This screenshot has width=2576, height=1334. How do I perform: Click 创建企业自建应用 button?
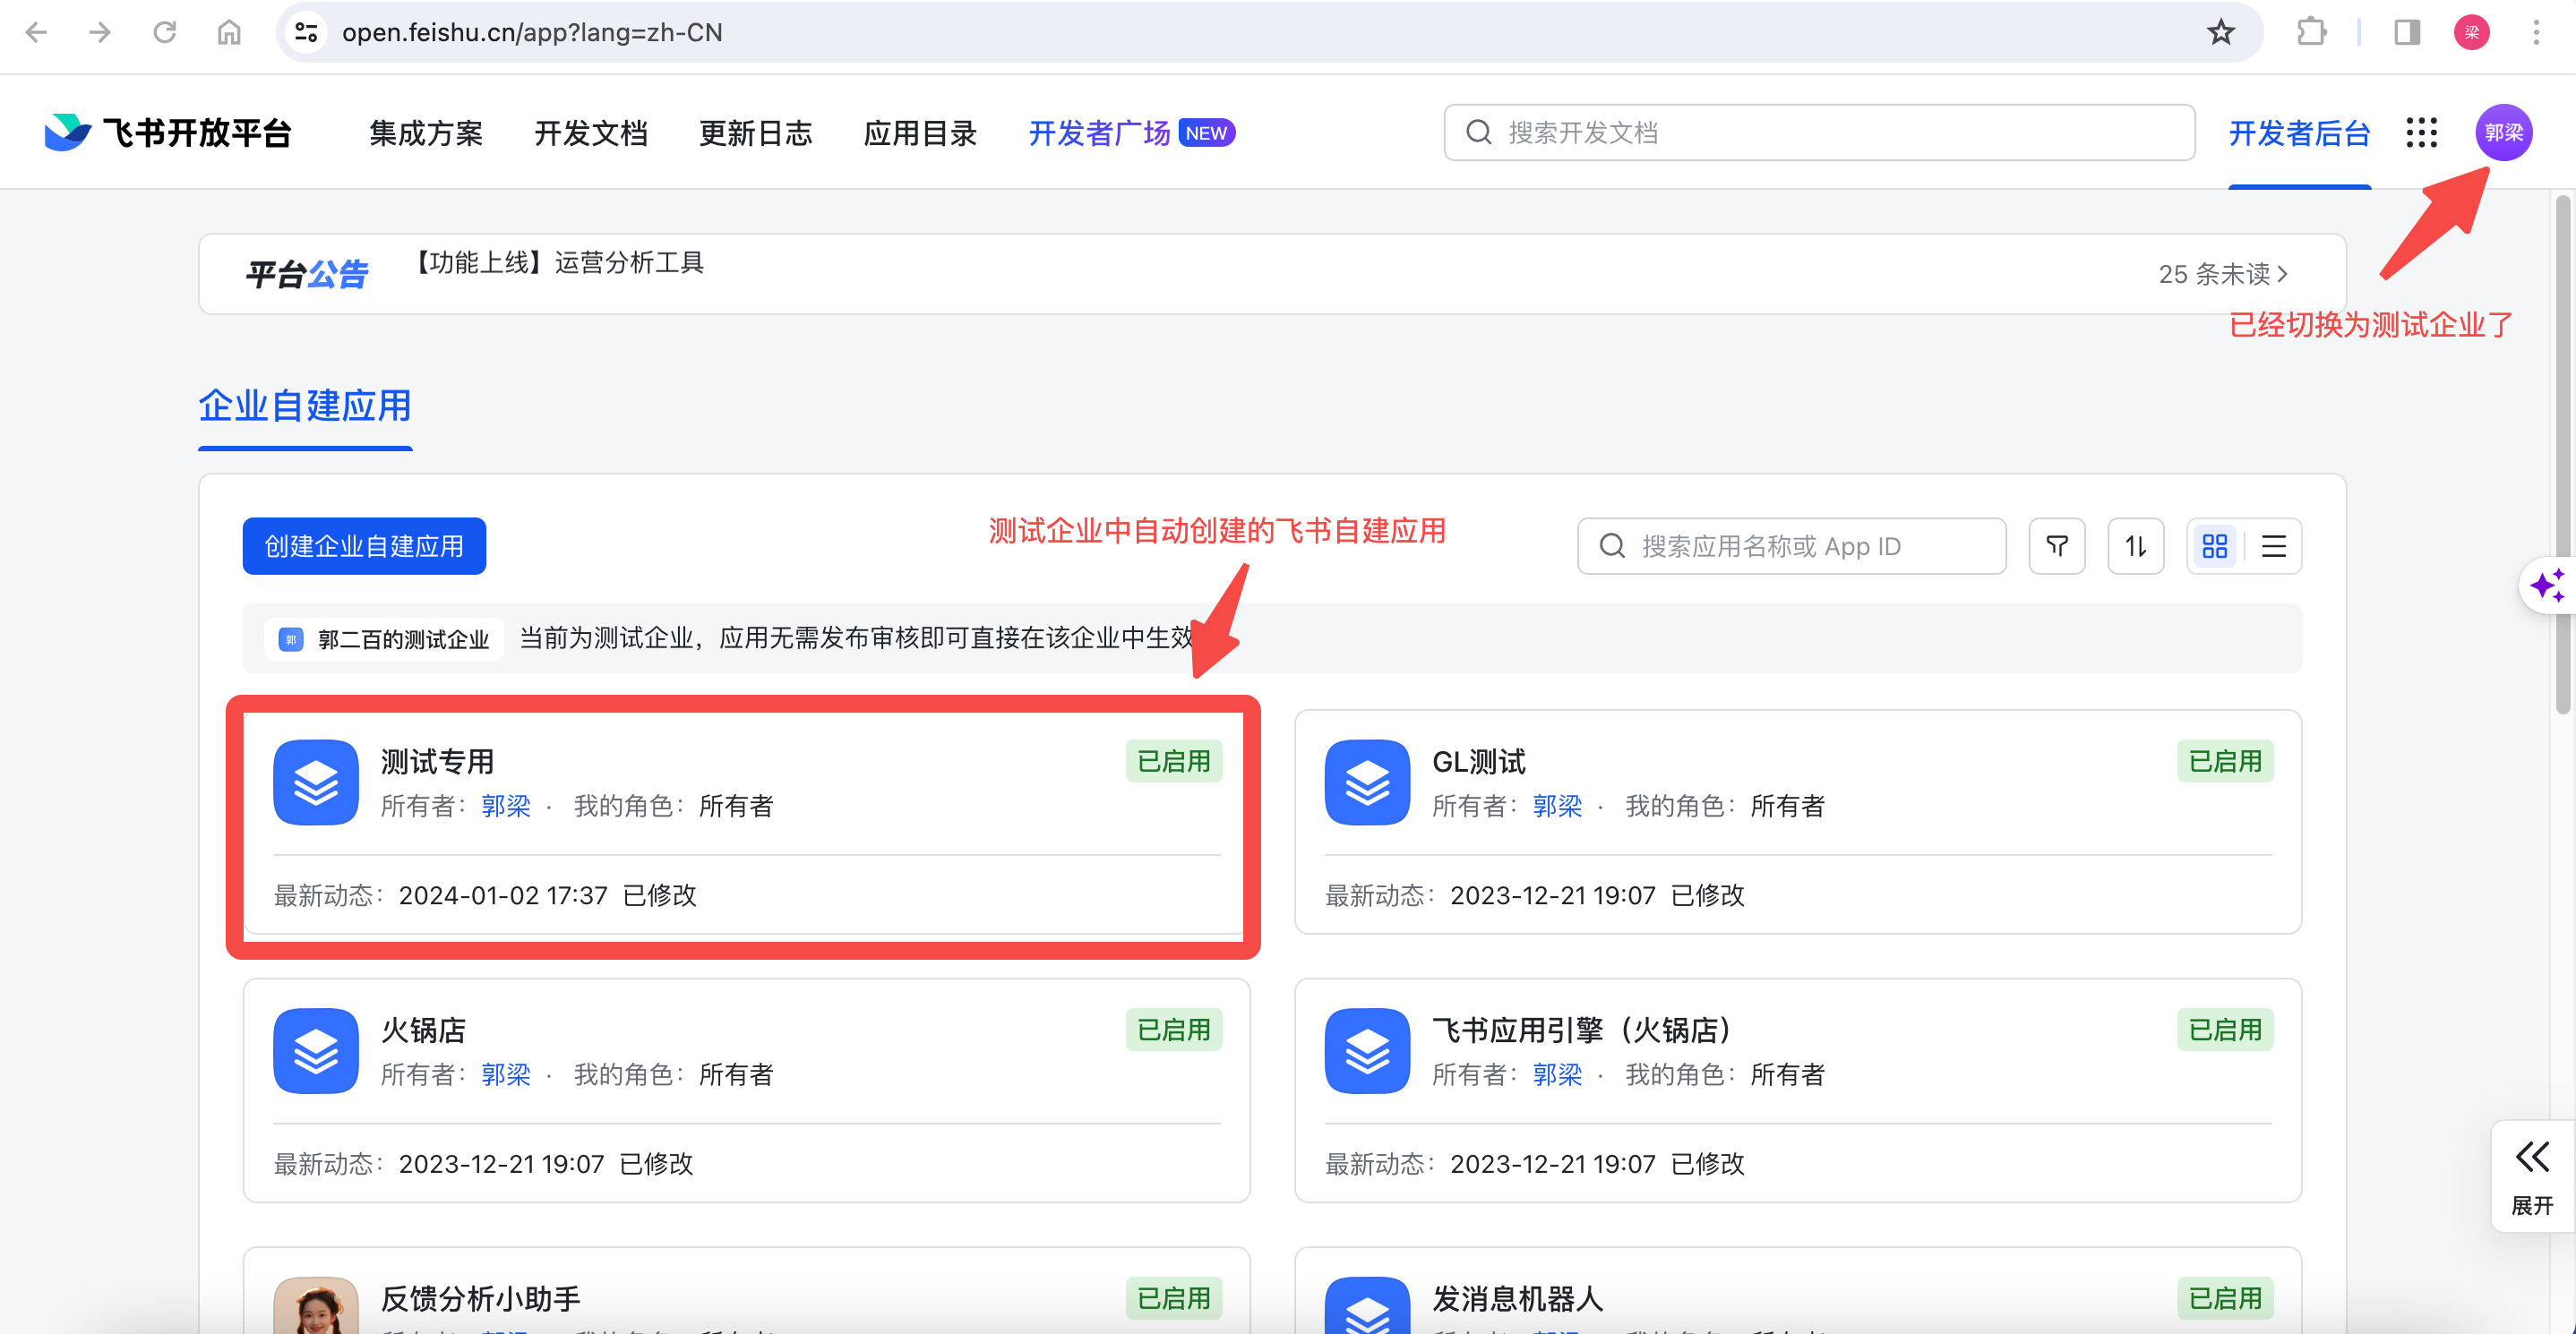coord(364,545)
